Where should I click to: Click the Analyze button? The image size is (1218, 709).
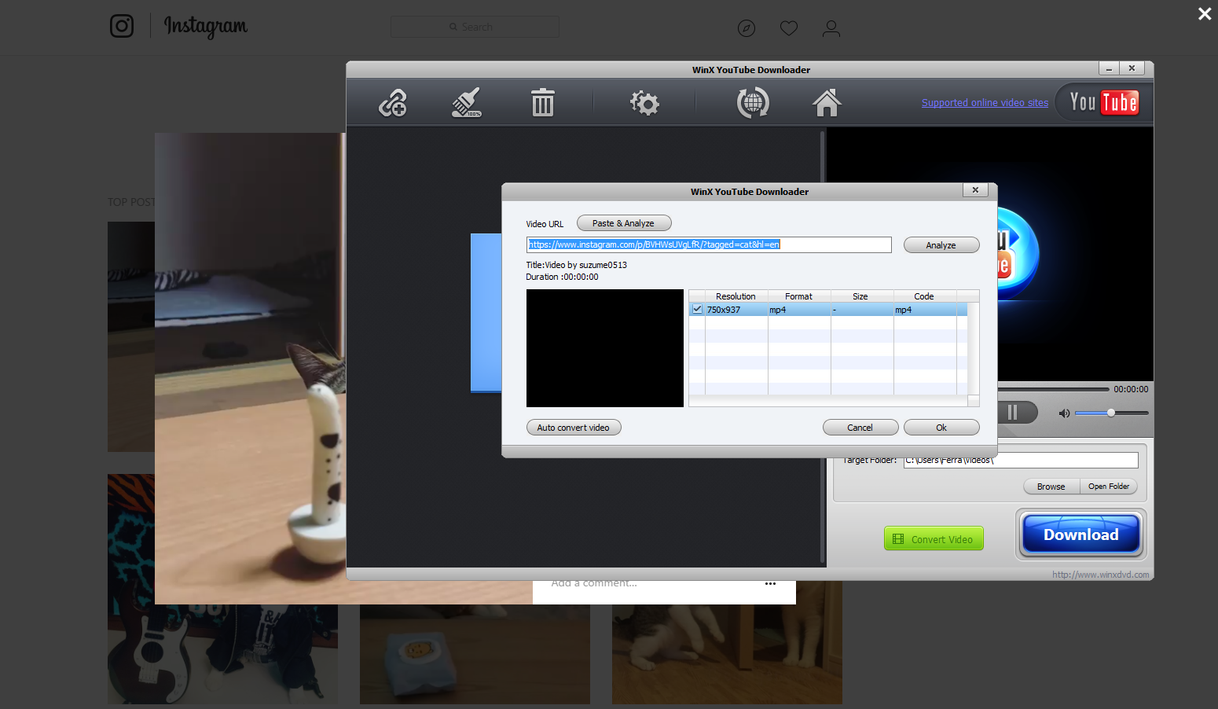941,245
